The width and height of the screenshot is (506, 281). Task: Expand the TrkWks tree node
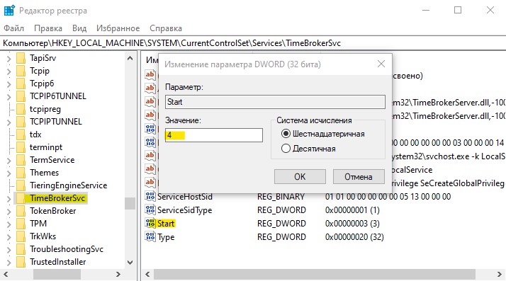[9, 236]
